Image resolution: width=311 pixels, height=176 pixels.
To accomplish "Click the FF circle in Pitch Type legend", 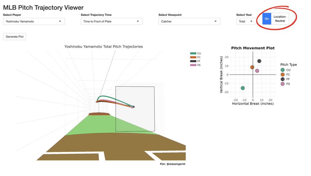I will [x=282, y=79].
